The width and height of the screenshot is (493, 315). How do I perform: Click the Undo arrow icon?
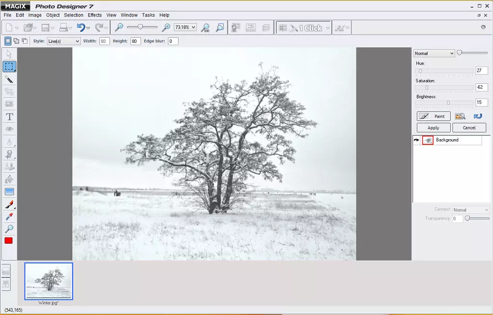click(81, 28)
